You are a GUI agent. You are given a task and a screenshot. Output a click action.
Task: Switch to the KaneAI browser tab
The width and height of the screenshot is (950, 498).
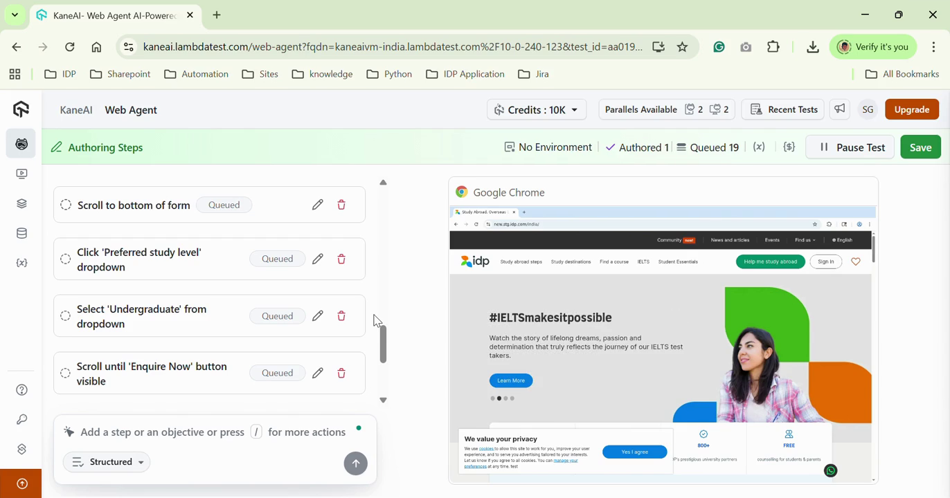pyautogui.click(x=114, y=15)
